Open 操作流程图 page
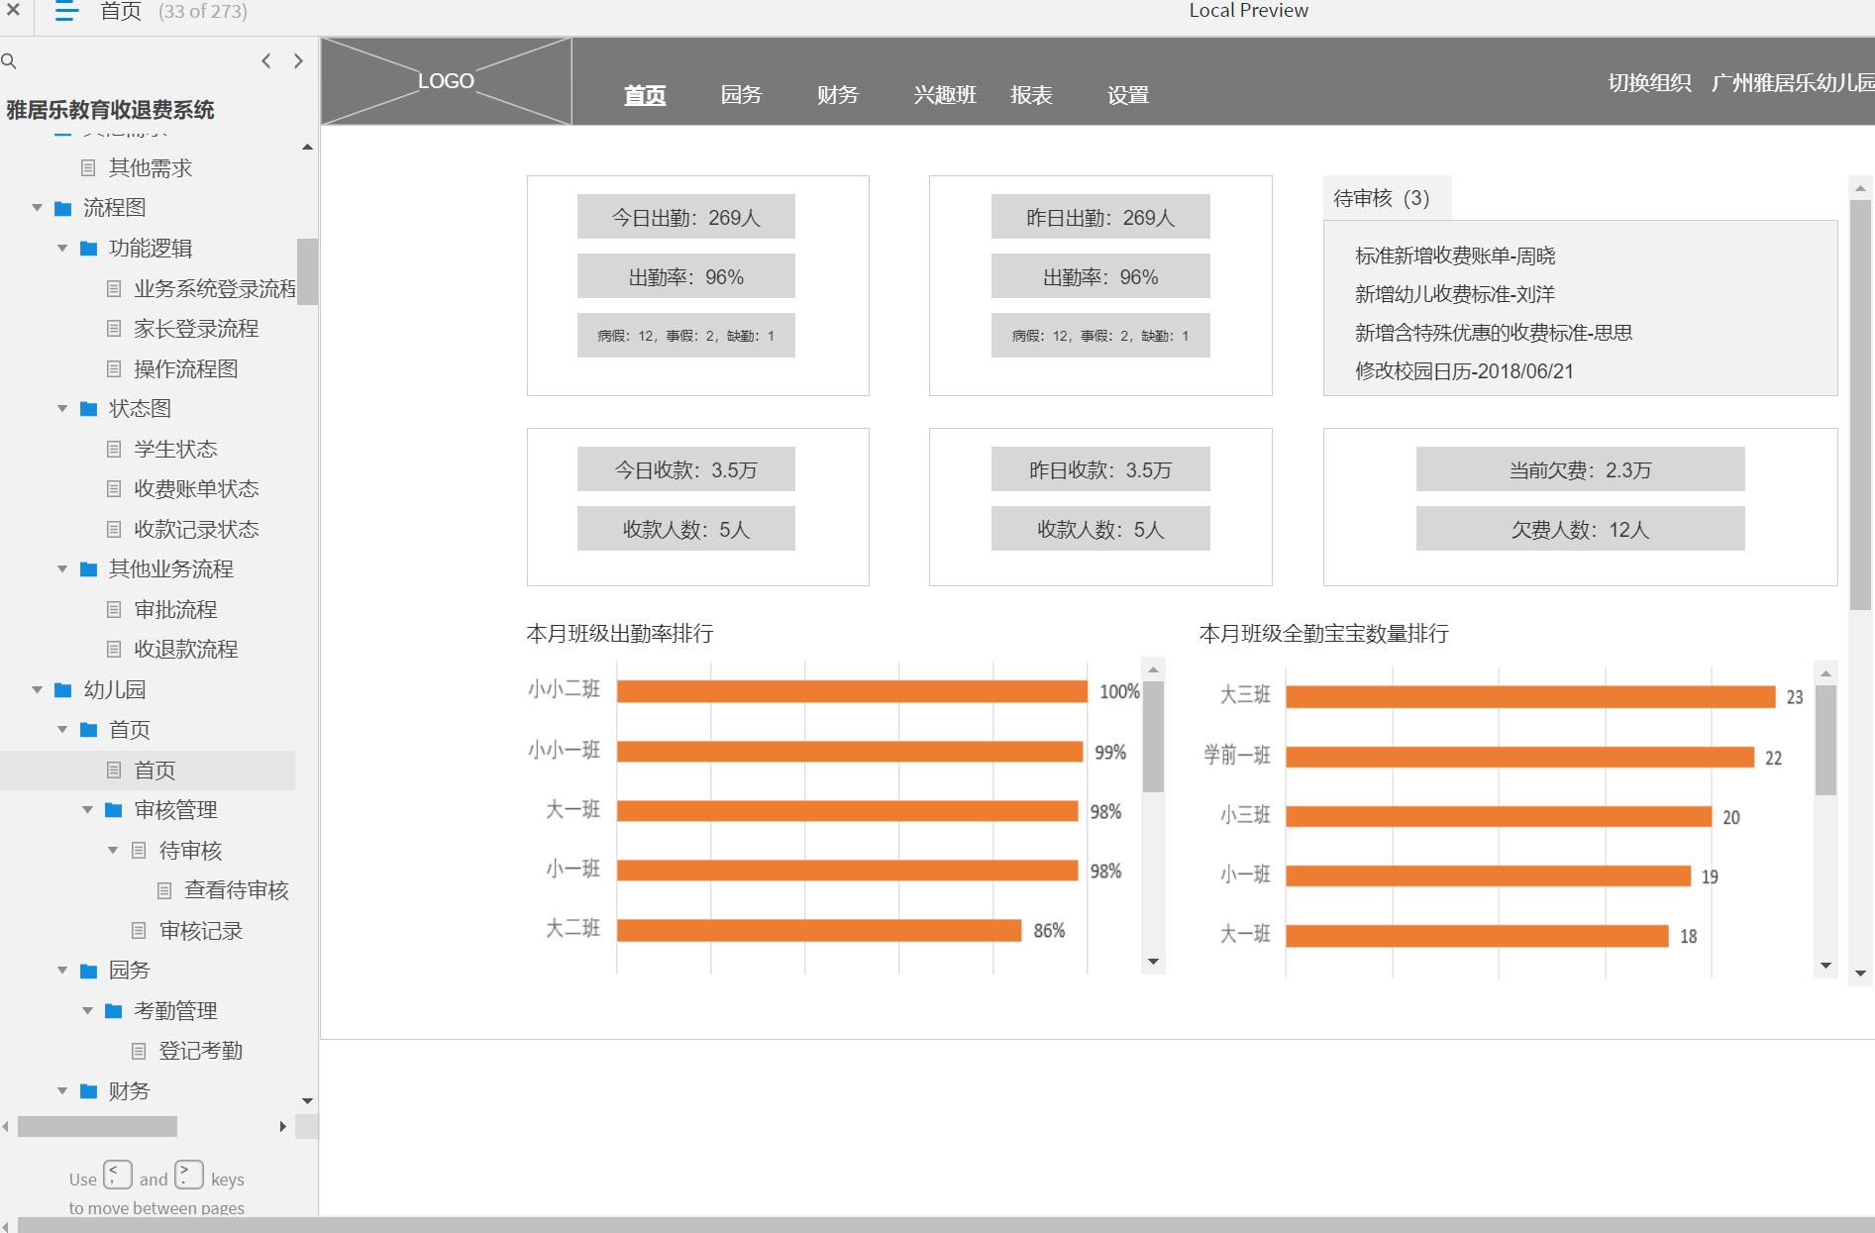 pos(185,369)
